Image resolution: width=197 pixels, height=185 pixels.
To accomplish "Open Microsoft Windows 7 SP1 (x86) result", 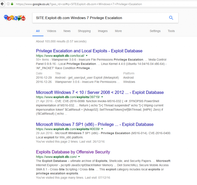I will pos(95,124).
